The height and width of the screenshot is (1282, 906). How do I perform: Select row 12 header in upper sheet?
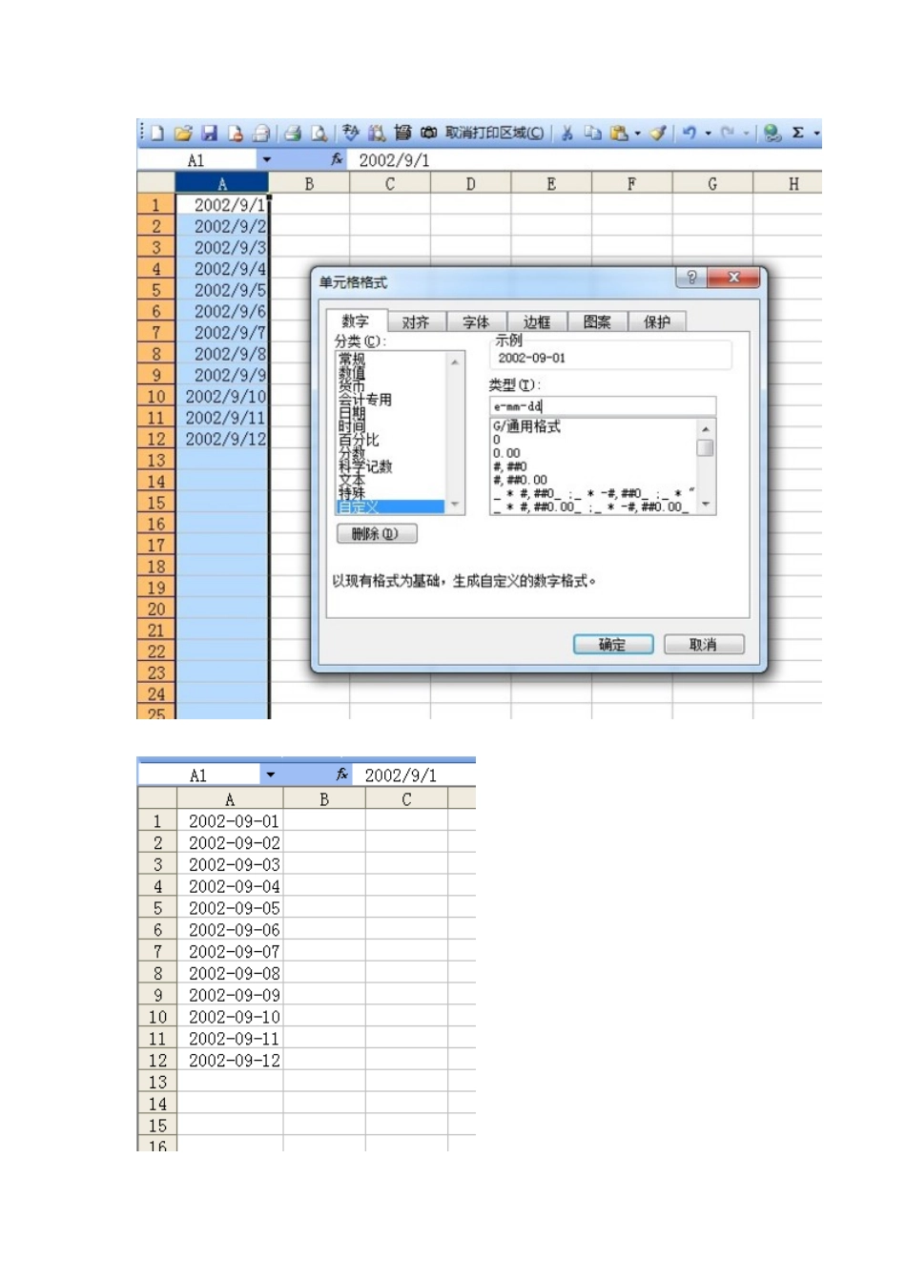[x=156, y=439]
